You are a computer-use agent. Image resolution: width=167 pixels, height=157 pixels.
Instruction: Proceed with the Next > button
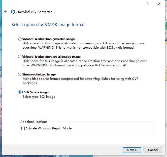point(132,150)
